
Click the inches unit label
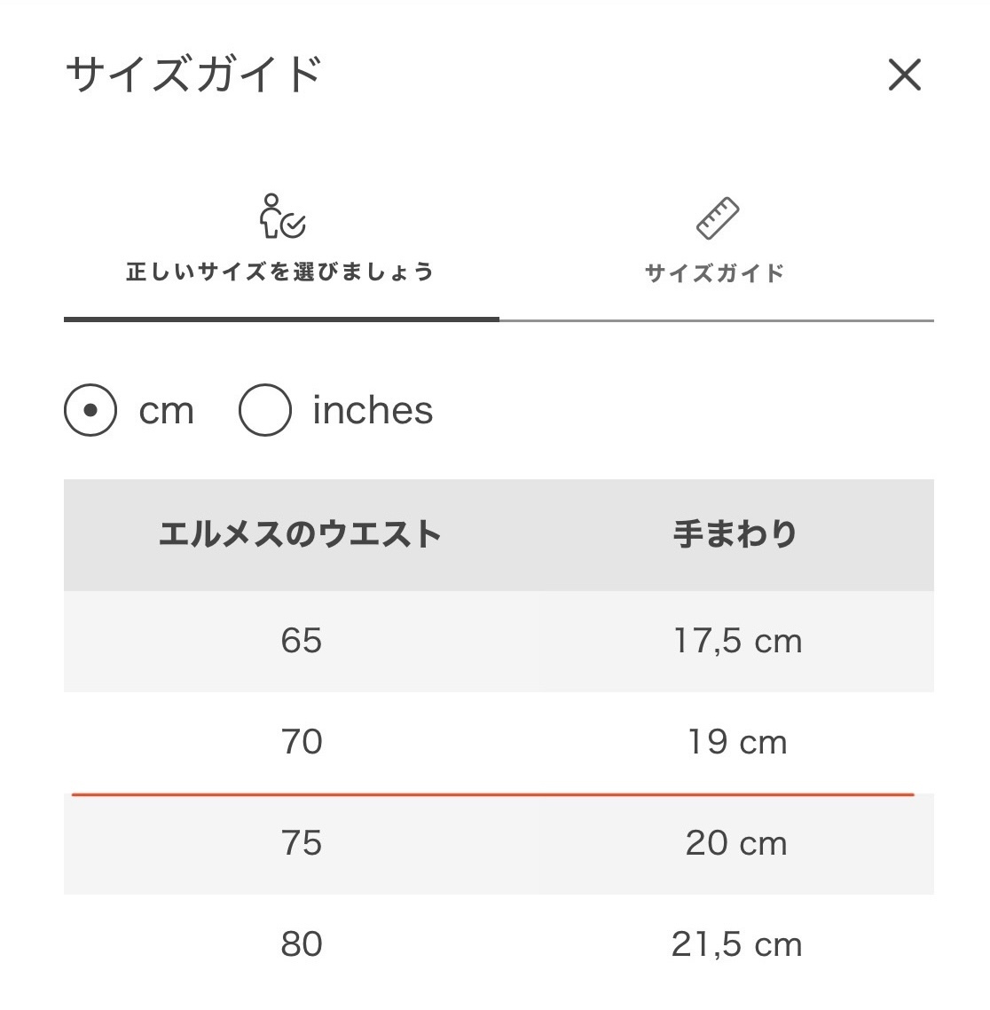tap(373, 411)
